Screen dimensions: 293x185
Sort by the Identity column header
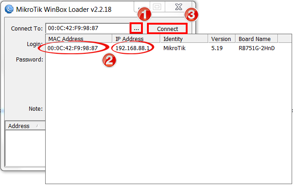(x=184, y=39)
